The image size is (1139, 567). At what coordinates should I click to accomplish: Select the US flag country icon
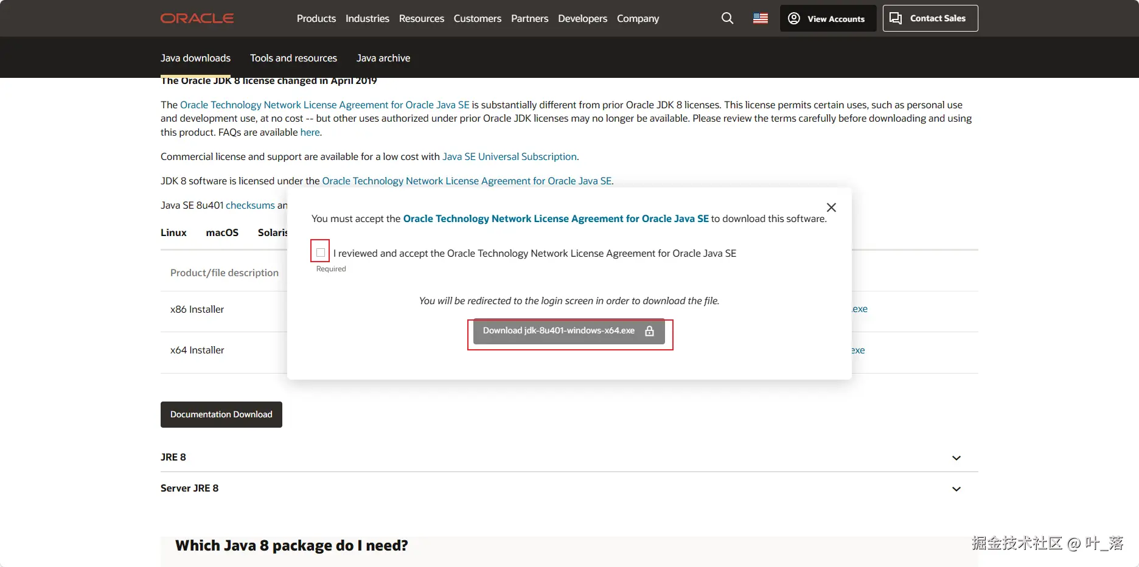(x=761, y=18)
